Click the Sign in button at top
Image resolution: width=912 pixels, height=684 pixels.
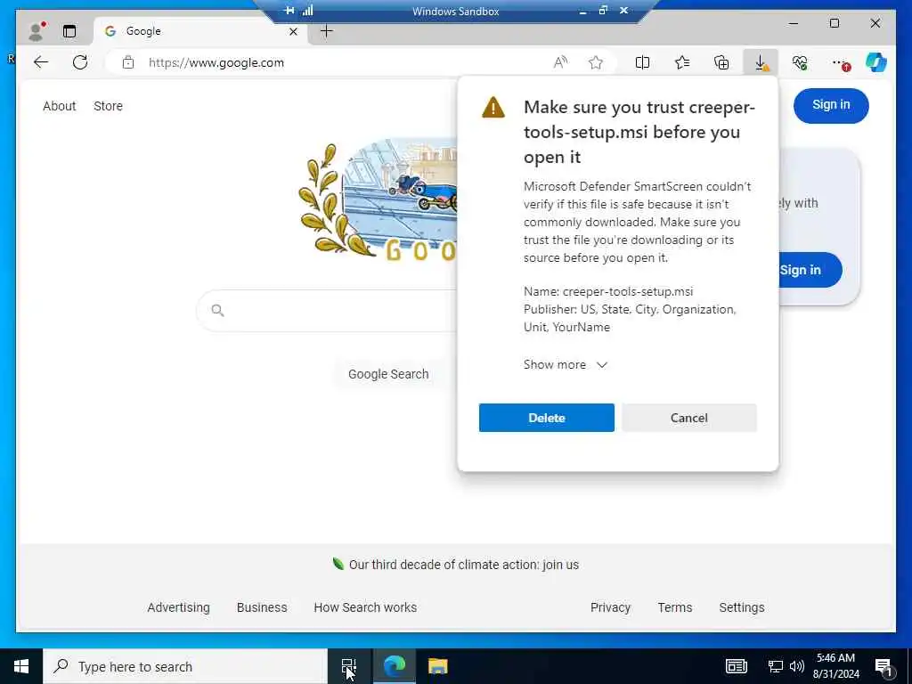pos(831,105)
